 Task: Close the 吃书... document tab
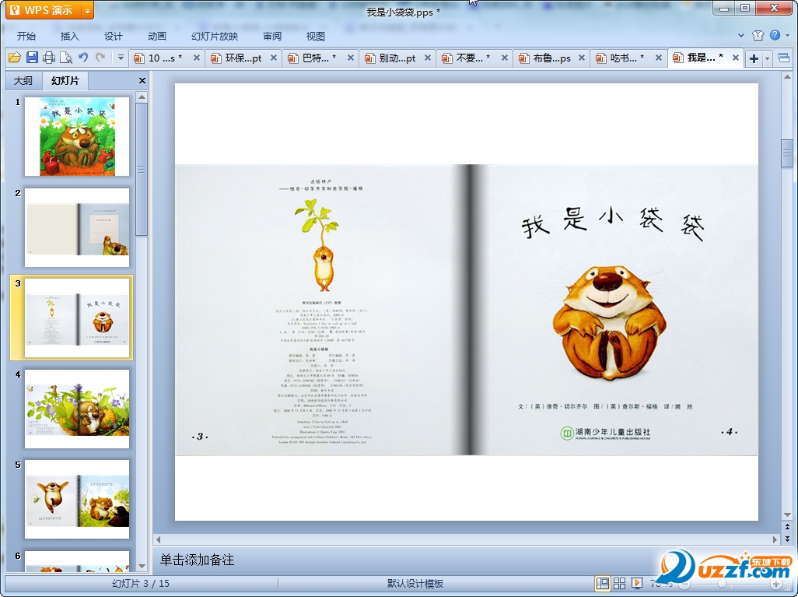(x=659, y=58)
